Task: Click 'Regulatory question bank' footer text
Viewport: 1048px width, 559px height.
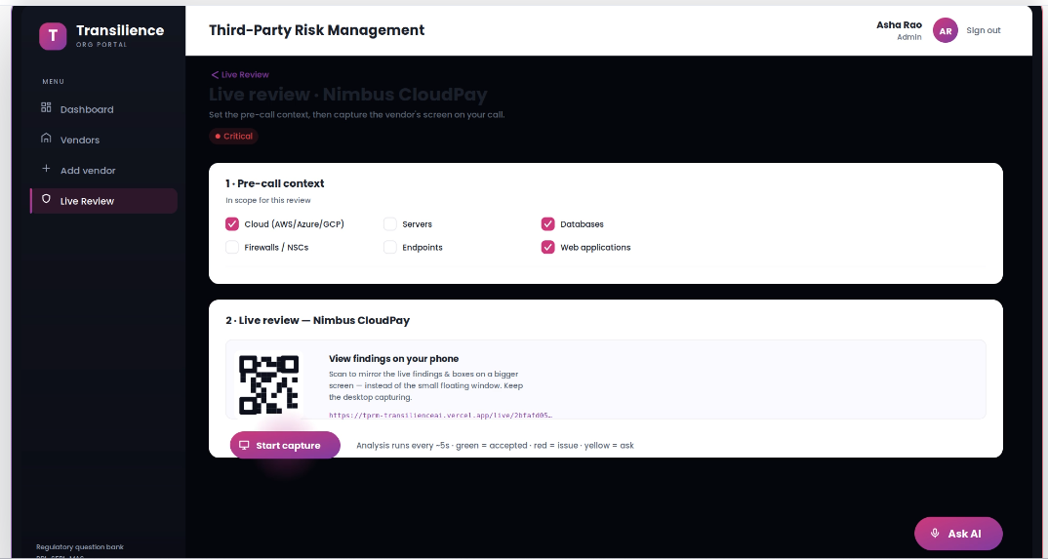Action: click(x=80, y=547)
